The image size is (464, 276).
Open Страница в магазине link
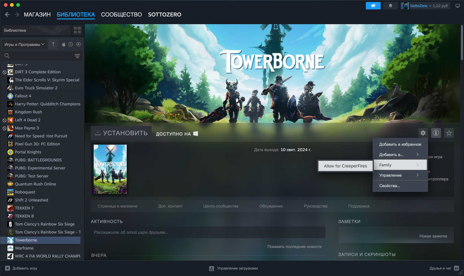[118, 206]
